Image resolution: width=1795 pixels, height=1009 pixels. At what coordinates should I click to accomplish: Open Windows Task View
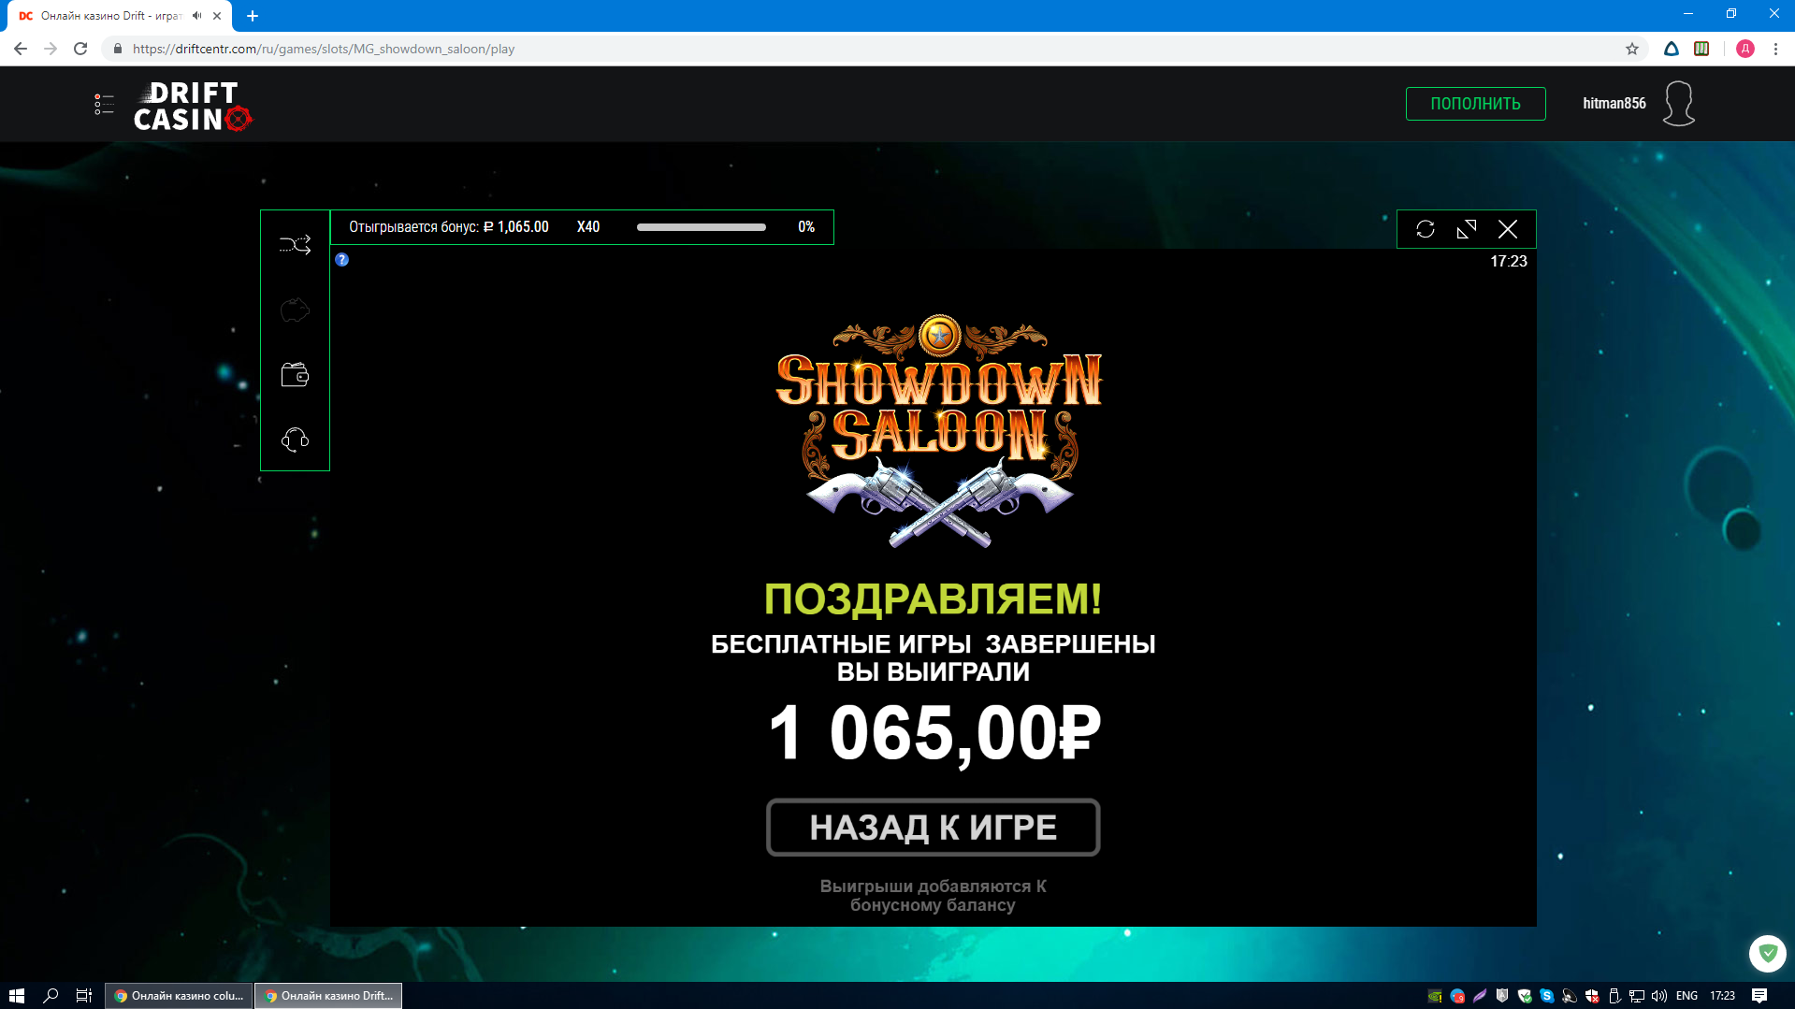pyautogui.click(x=84, y=996)
